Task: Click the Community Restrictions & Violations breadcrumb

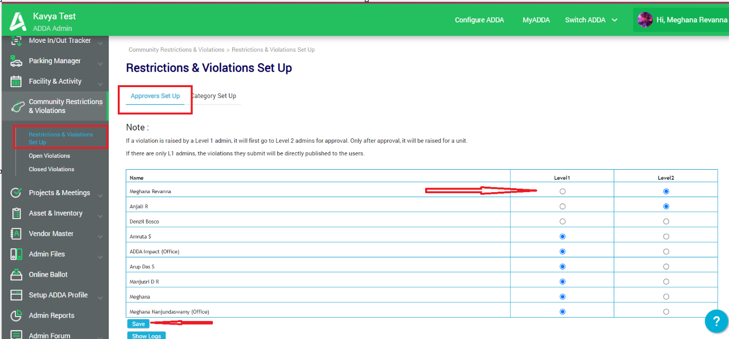Action: tap(177, 50)
